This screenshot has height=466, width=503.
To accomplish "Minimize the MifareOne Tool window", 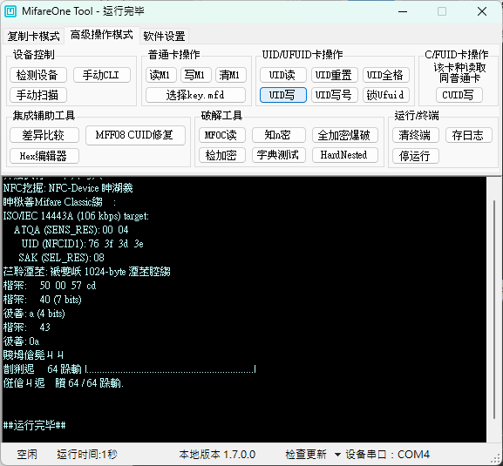I will 403,11.
